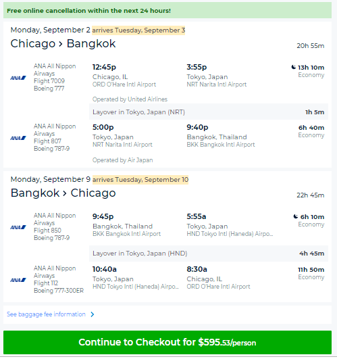Click Chicago › Bangkok route heading
Viewport: 337px width, 359px height.
pyautogui.click(x=63, y=43)
